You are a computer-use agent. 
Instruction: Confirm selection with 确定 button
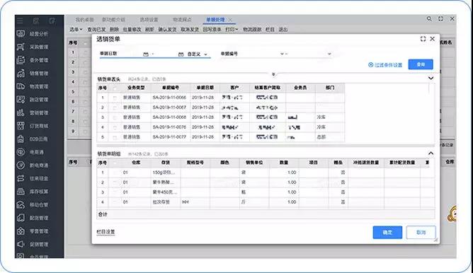tap(387, 232)
